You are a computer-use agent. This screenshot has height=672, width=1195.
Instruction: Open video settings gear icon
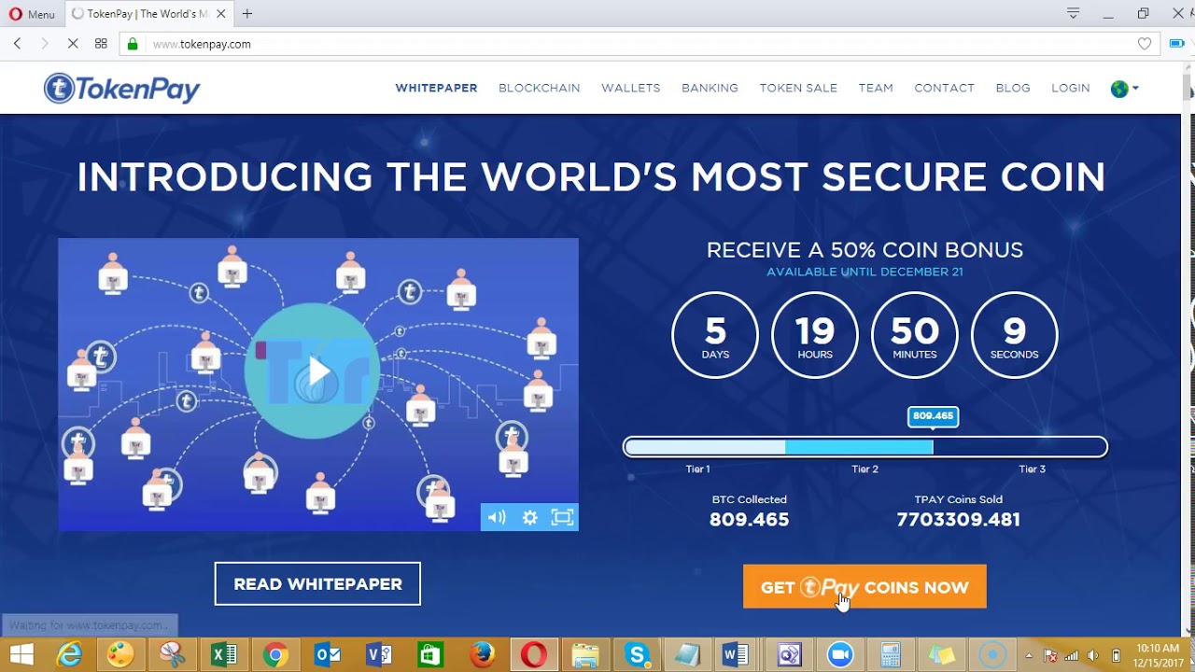(x=529, y=517)
